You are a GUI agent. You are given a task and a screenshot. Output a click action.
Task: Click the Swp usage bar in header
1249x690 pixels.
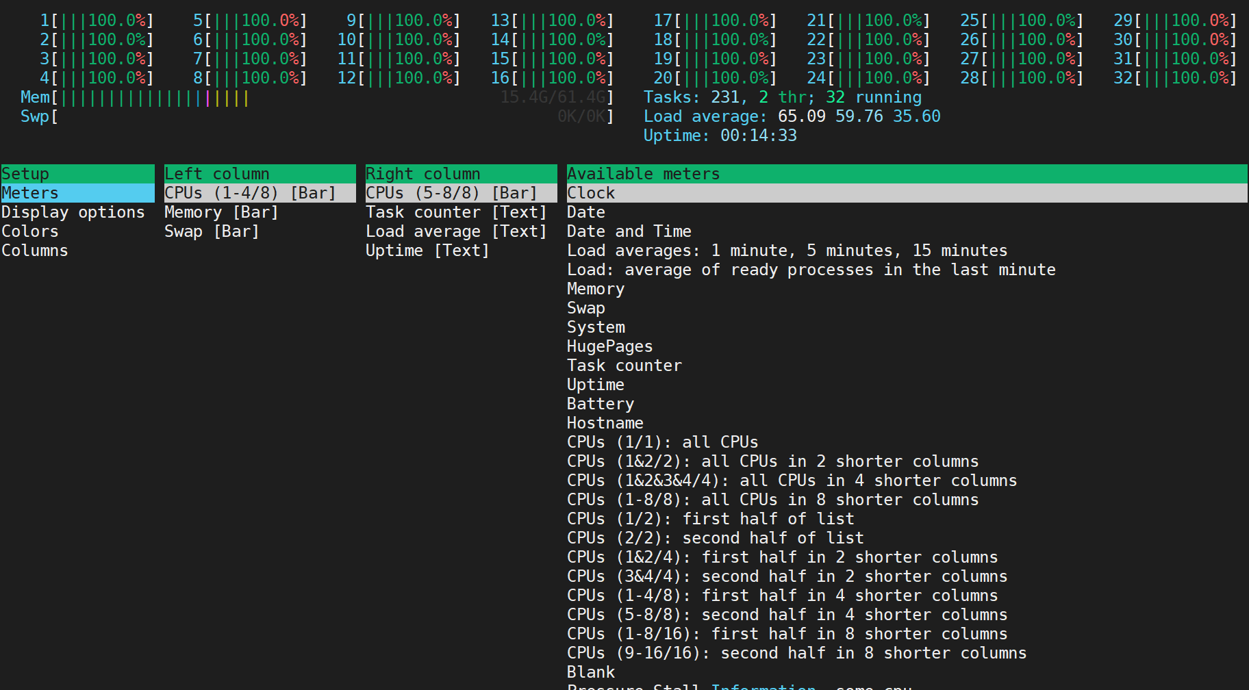317,116
